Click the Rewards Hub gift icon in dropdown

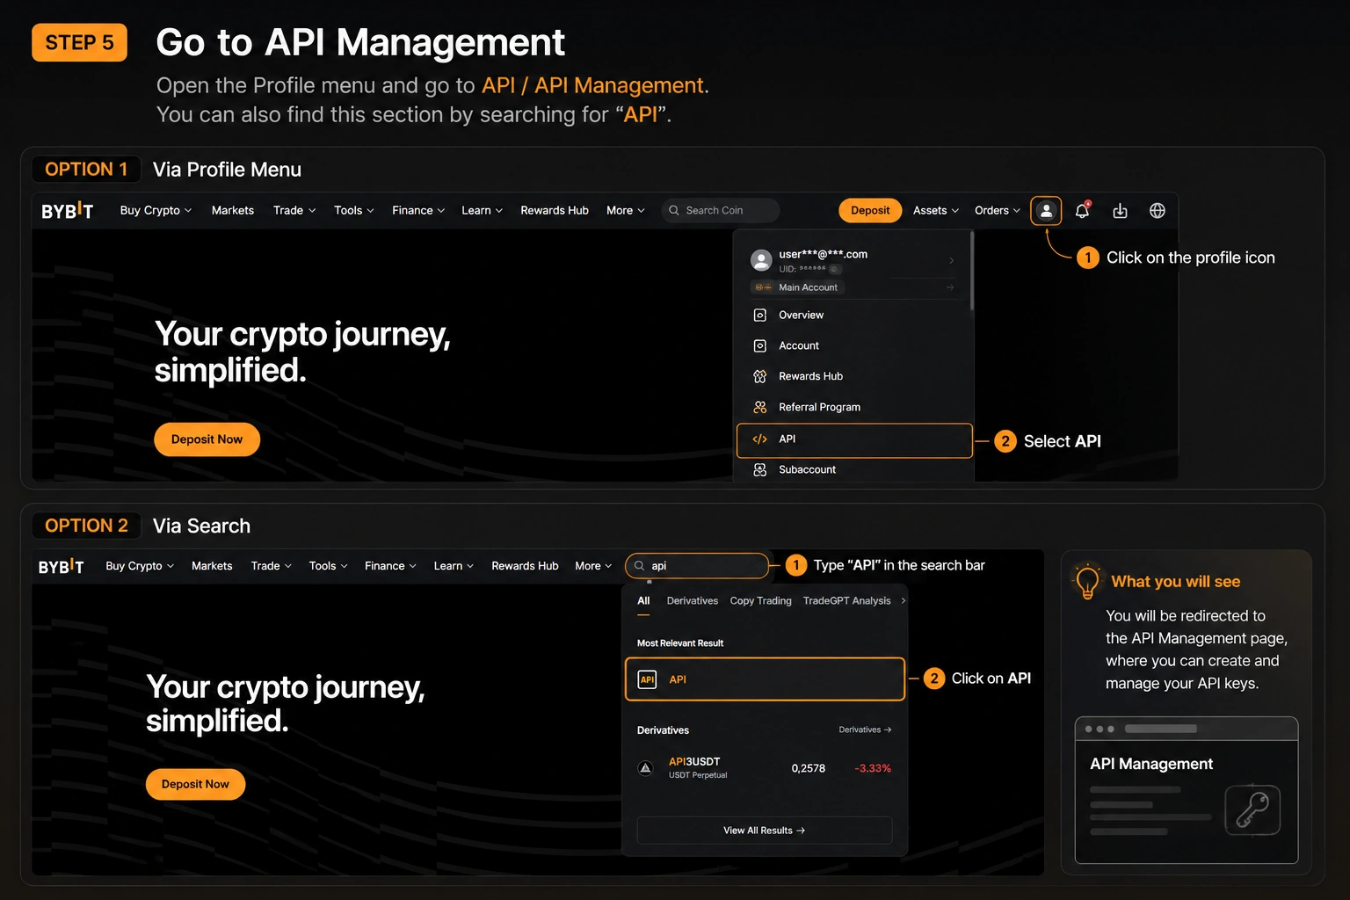[760, 376]
